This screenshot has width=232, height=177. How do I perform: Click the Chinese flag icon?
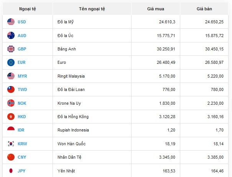pos(11,157)
